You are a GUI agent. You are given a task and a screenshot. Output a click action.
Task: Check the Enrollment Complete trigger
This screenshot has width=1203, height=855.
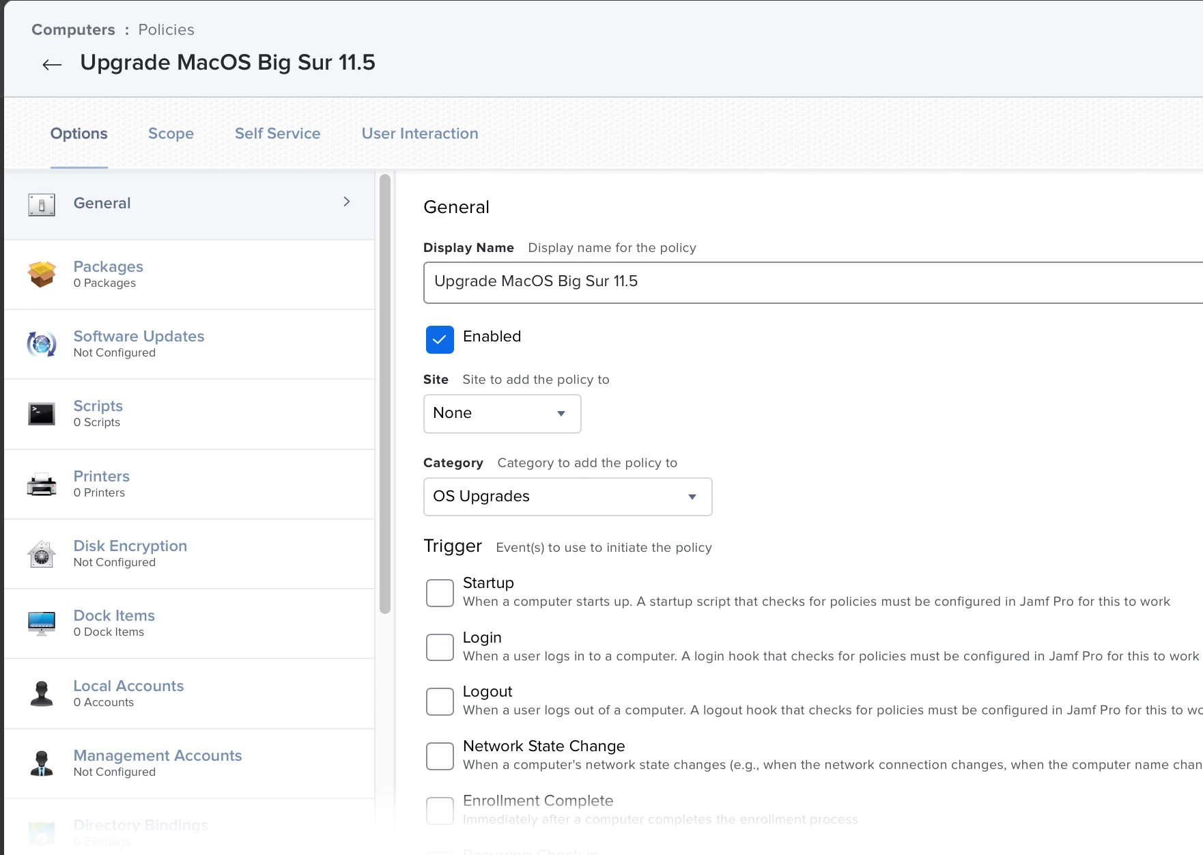[x=440, y=811]
